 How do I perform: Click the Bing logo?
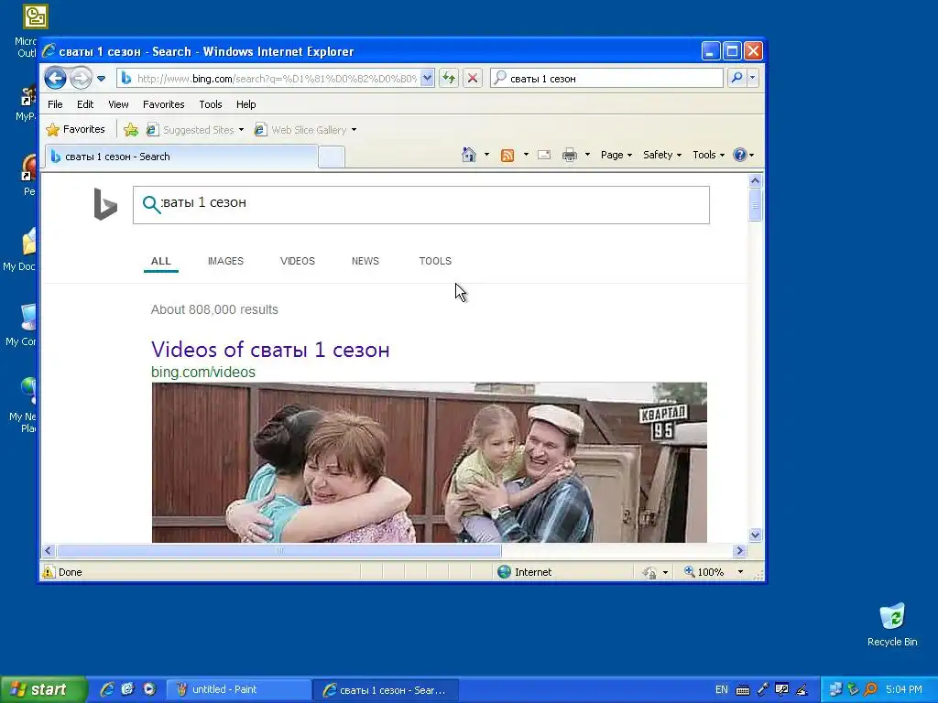105,204
